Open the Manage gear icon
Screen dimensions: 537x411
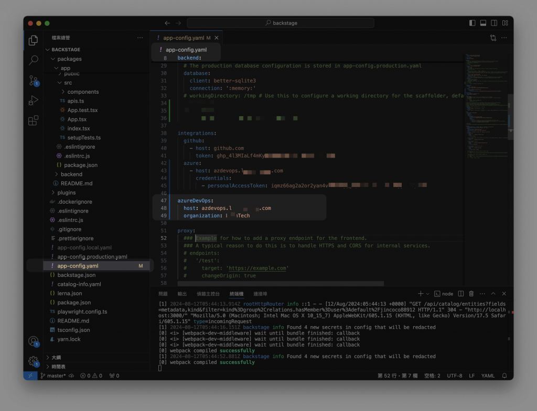[33, 361]
